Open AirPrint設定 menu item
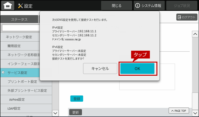Viewport: 199px width, 117px height. [x=26, y=99]
